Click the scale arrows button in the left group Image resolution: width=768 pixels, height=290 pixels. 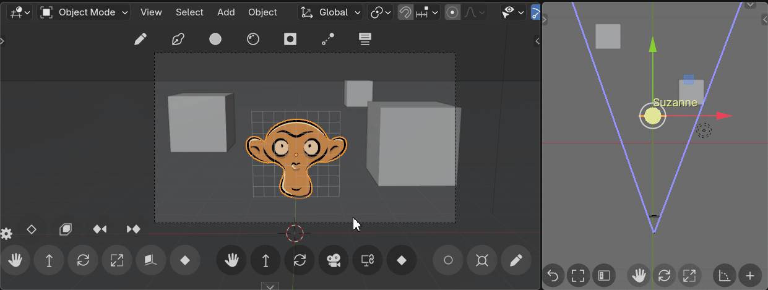pyautogui.click(x=117, y=260)
